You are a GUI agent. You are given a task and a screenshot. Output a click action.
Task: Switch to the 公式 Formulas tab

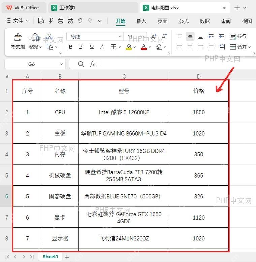(x=184, y=21)
